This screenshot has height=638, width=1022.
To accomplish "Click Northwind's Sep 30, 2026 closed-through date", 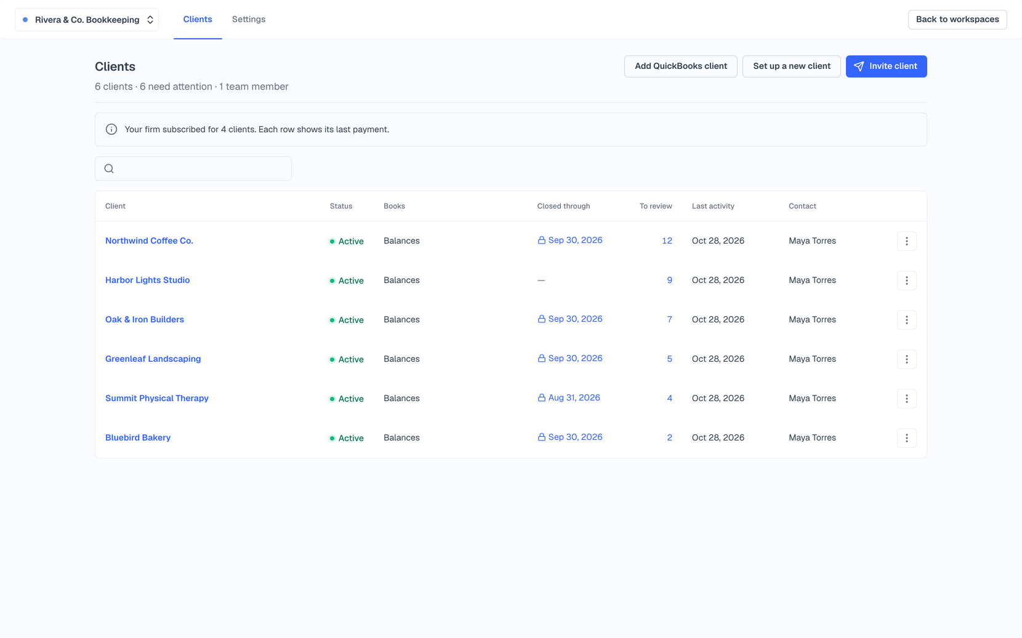I will [570, 240].
